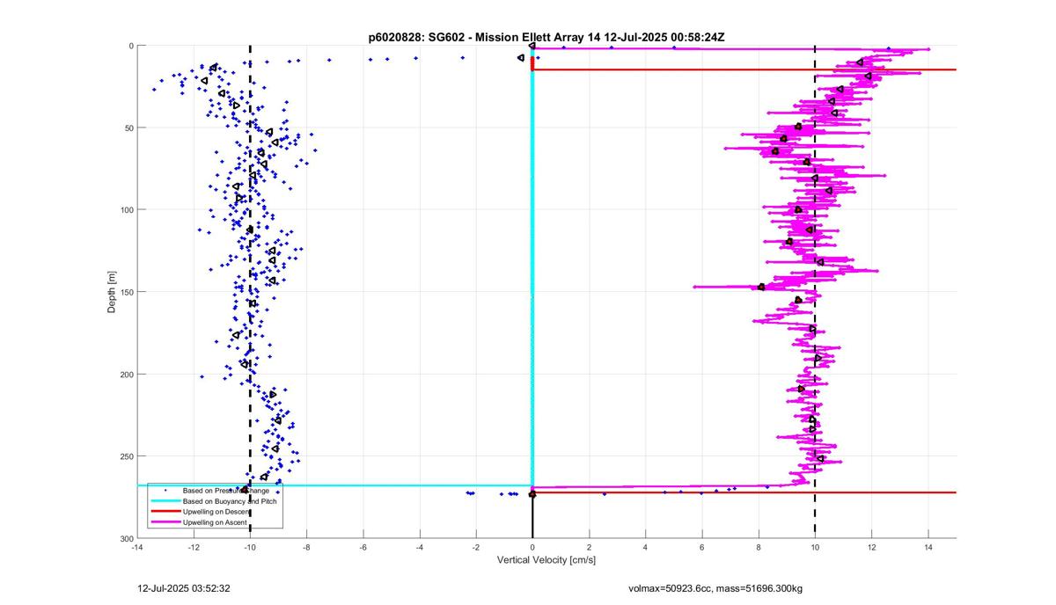
Task: Click the depth axis tick label 100
Action: (125, 210)
